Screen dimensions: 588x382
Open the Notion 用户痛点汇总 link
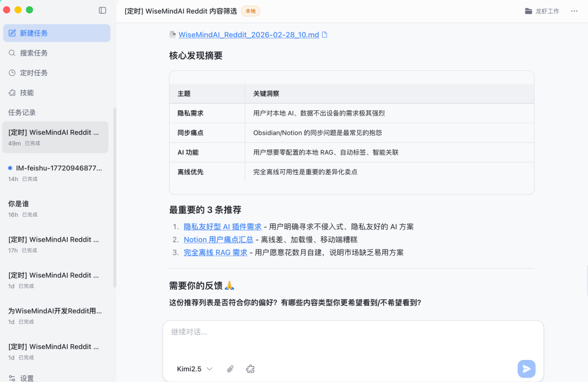(218, 239)
